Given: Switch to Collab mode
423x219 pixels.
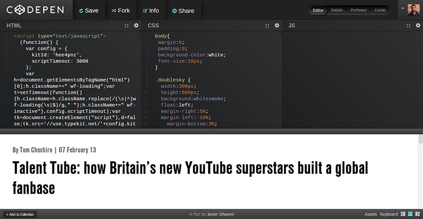Looking at the screenshot, I should [380, 10].
